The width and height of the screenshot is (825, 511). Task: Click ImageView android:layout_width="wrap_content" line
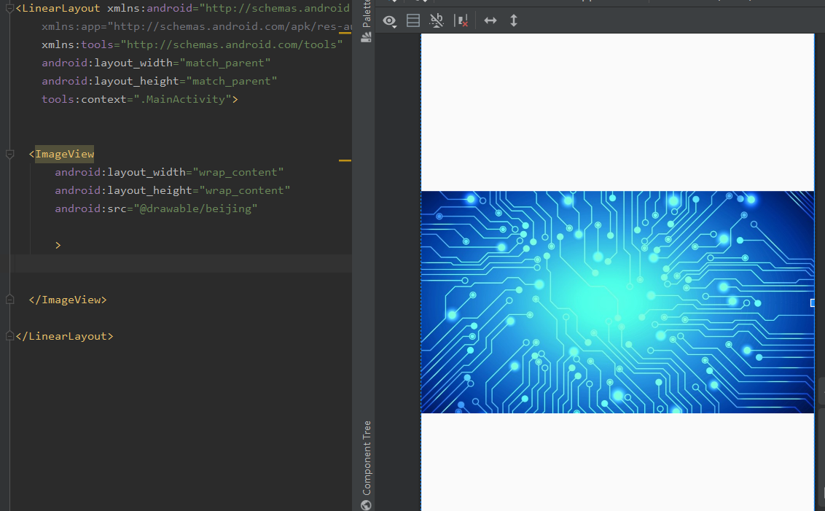pyautogui.click(x=169, y=172)
